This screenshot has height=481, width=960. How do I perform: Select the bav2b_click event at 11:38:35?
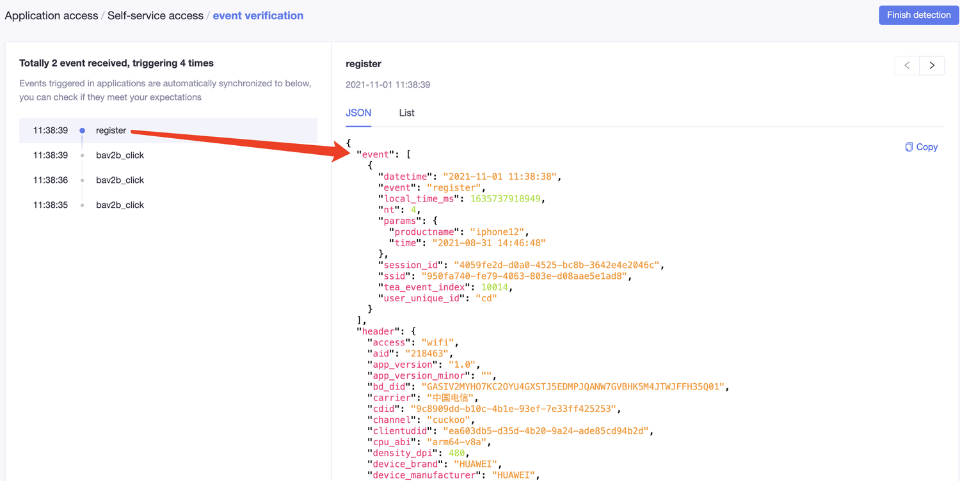point(168,205)
